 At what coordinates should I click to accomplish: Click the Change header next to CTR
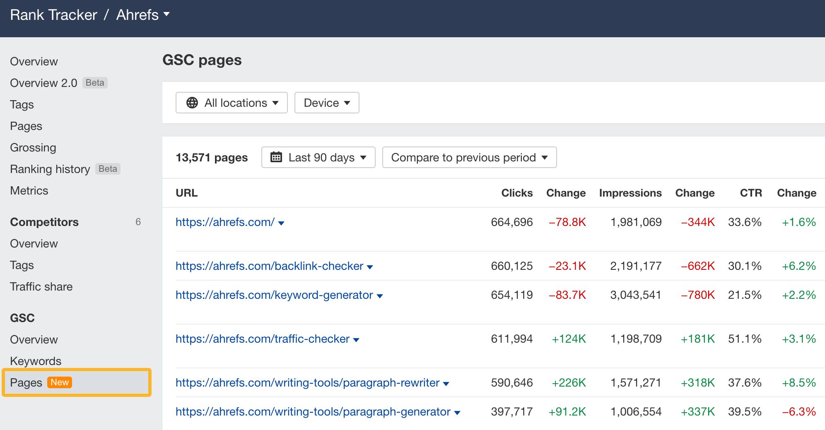coord(796,193)
